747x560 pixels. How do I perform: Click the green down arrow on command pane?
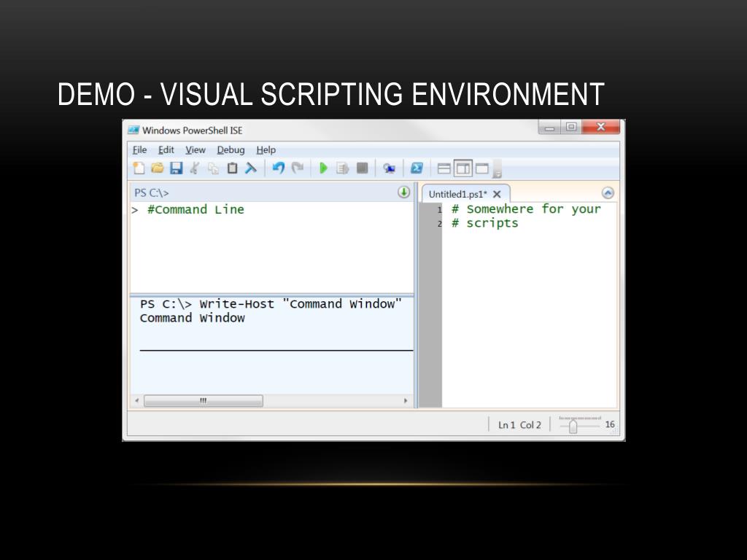403,192
